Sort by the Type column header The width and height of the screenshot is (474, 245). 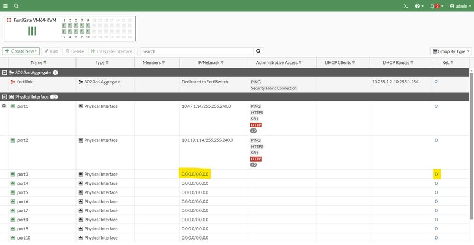point(102,62)
